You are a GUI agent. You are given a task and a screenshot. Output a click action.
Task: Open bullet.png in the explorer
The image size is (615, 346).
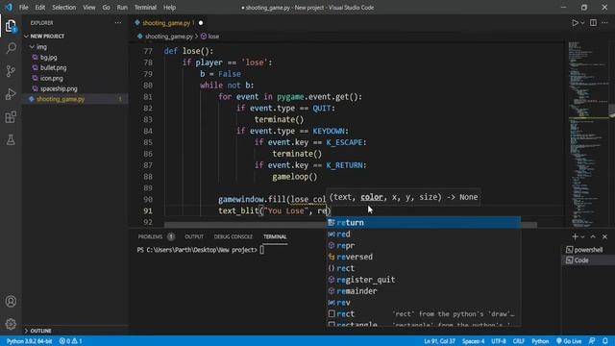point(54,68)
